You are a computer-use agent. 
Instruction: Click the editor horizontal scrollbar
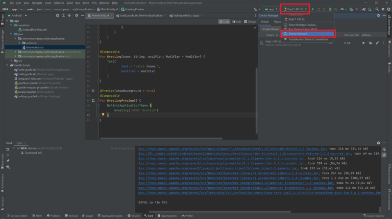click(161, 138)
